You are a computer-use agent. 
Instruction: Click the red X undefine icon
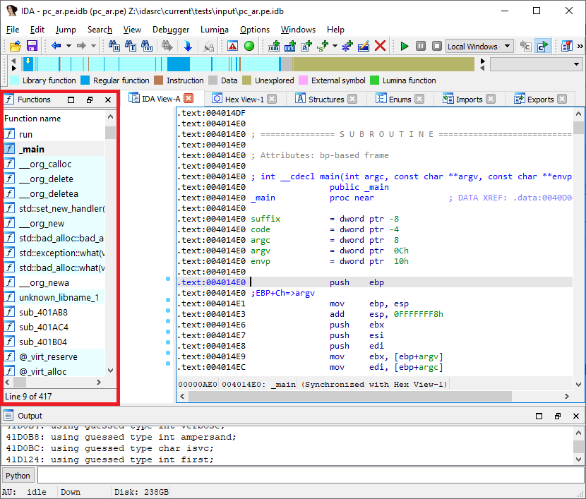click(380, 46)
